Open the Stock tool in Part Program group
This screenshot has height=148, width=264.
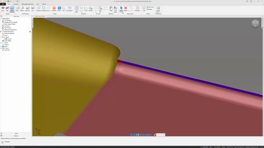click(x=17, y=9)
